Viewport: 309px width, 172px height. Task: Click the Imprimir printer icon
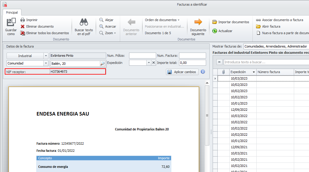click(x=23, y=20)
